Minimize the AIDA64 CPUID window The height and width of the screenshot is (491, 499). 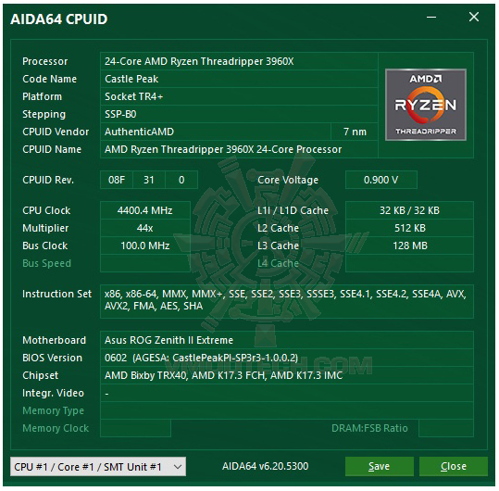click(431, 18)
